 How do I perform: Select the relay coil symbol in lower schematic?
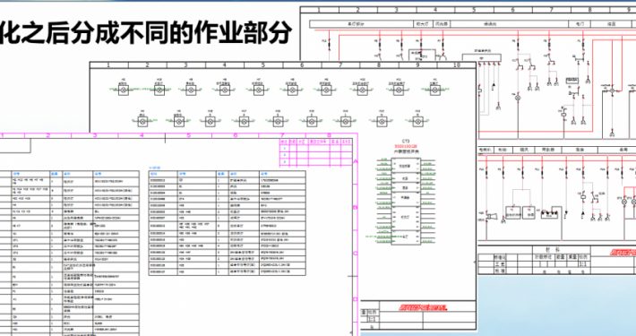point(583,196)
